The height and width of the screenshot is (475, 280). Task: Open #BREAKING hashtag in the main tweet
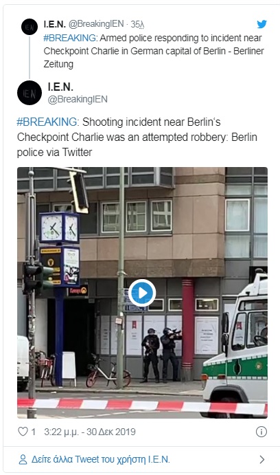(x=47, y=122)
